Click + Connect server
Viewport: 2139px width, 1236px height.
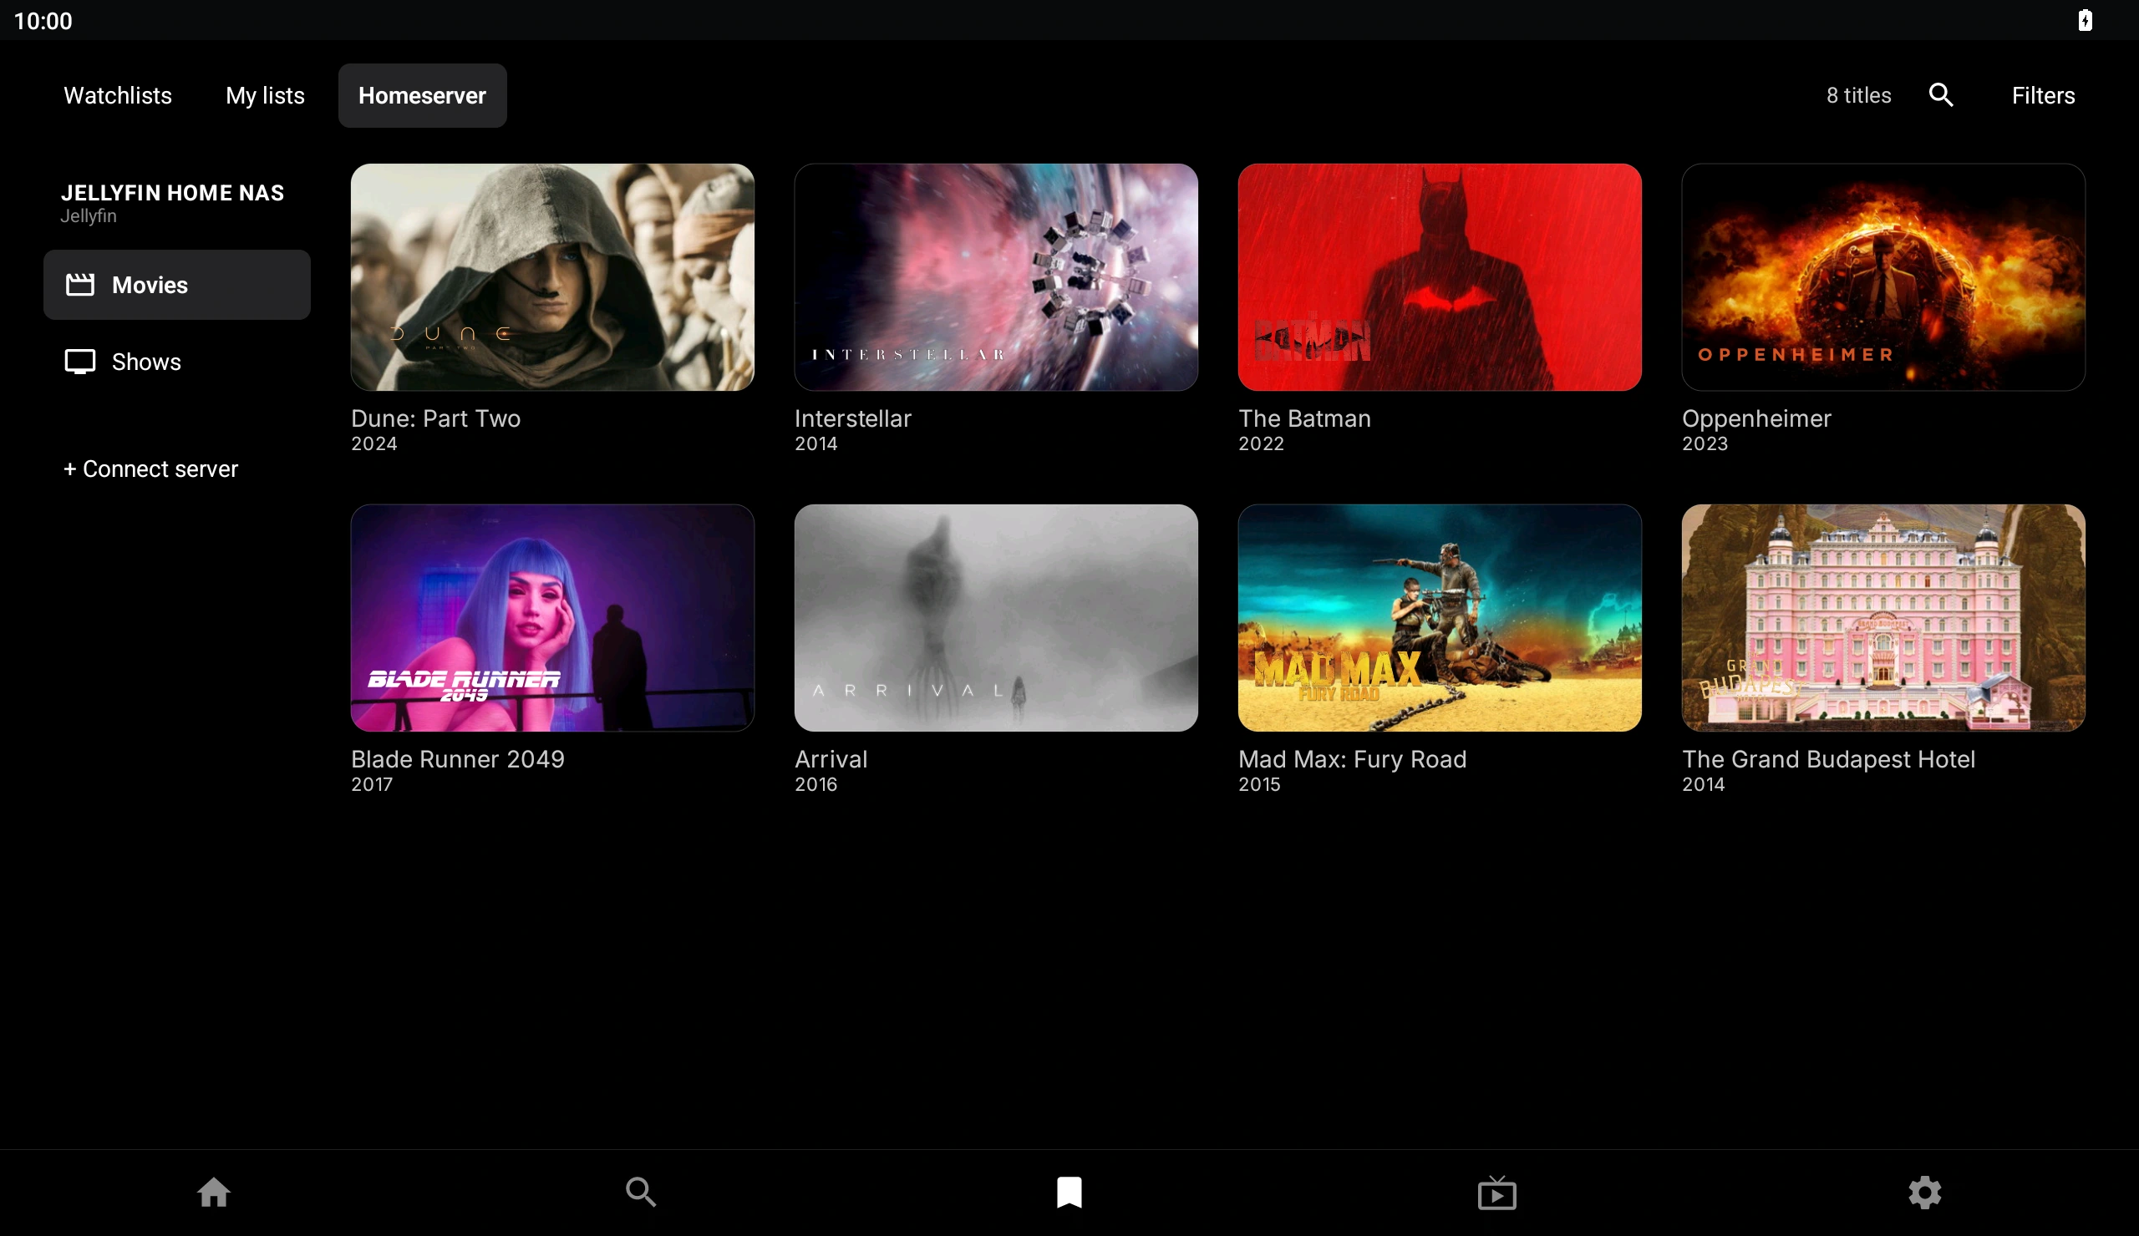point(151,469)
